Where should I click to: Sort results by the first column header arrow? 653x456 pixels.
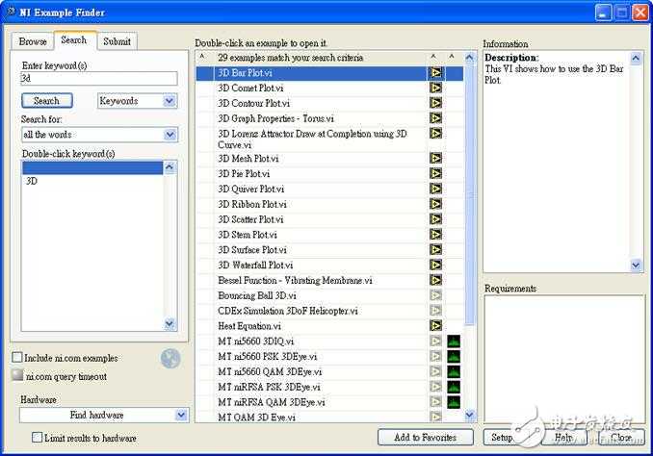[202, 57]
